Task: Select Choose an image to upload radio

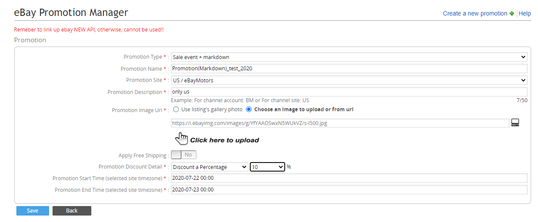Action: click(249, 109)
